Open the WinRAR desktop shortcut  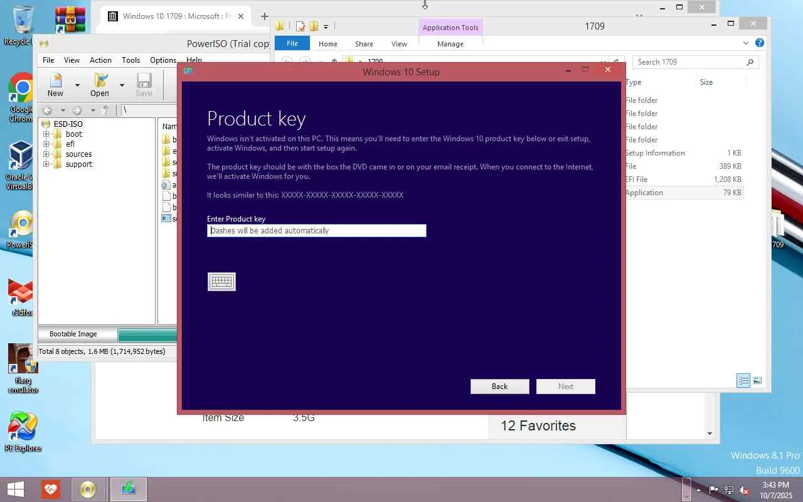click(x=70, y=19)
